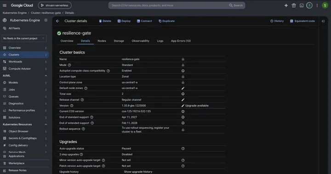Pin the Kubernetes Engine sidebar

(46, 20)
